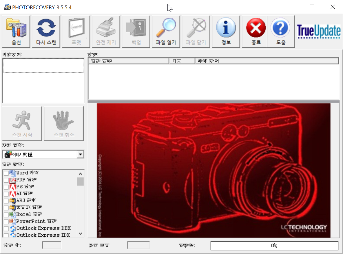Click the third wide file list column header
The width and height of the screenshot is (343, 254).
pyautogui.click(x=267, y=61)
